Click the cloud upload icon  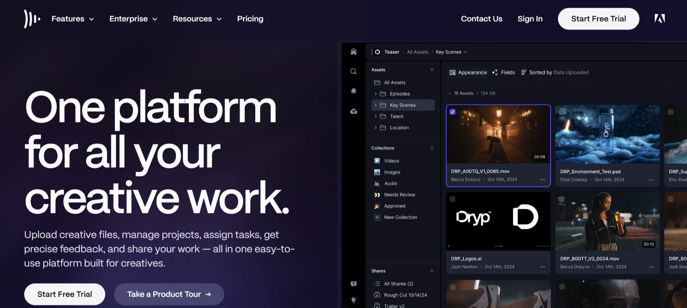(x=354, y=111)
